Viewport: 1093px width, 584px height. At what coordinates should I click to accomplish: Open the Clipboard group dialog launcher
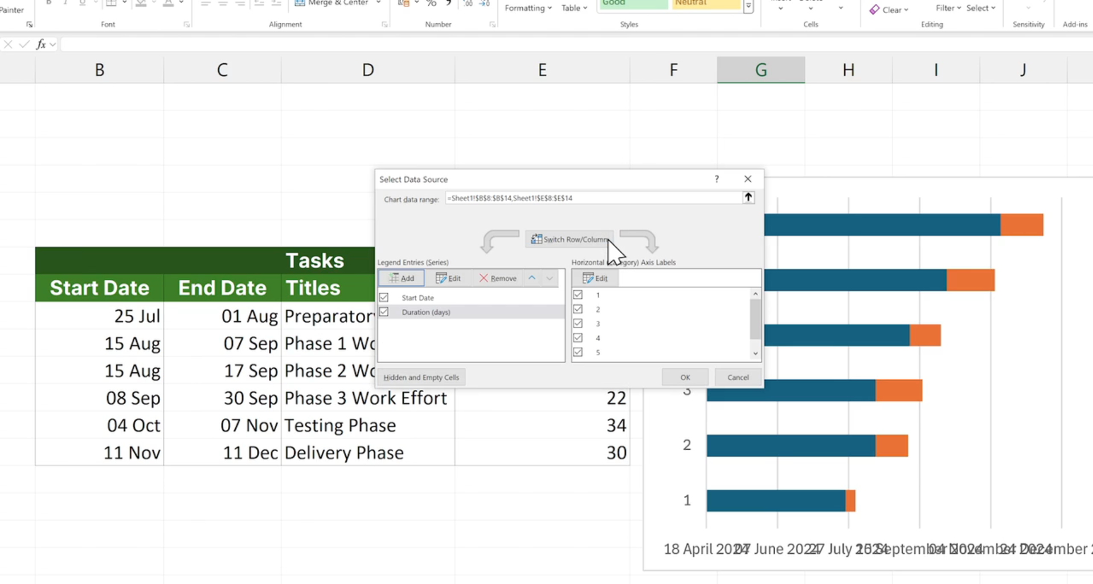(x=29, y=24)
